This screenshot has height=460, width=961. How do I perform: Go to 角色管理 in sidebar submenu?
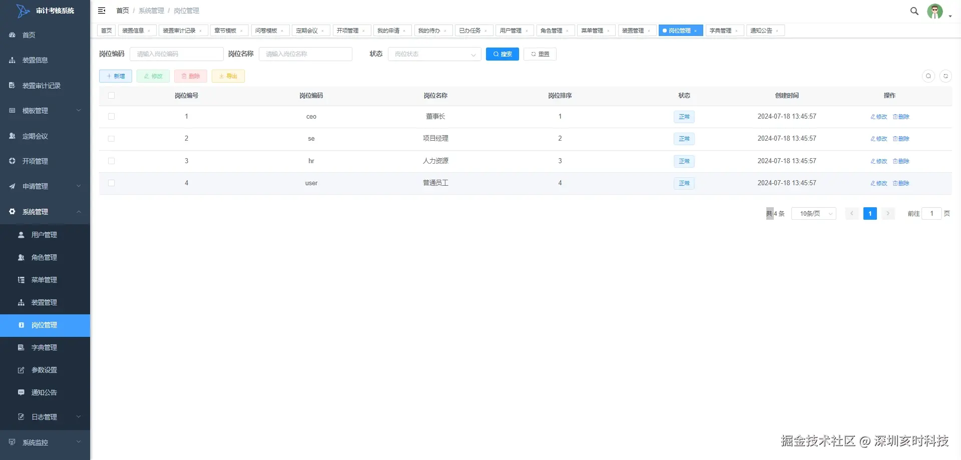coord(45,257)
